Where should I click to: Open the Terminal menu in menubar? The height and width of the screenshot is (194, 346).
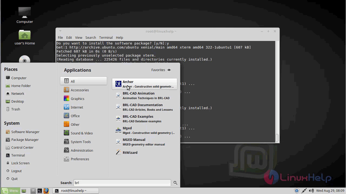(106, 37)
